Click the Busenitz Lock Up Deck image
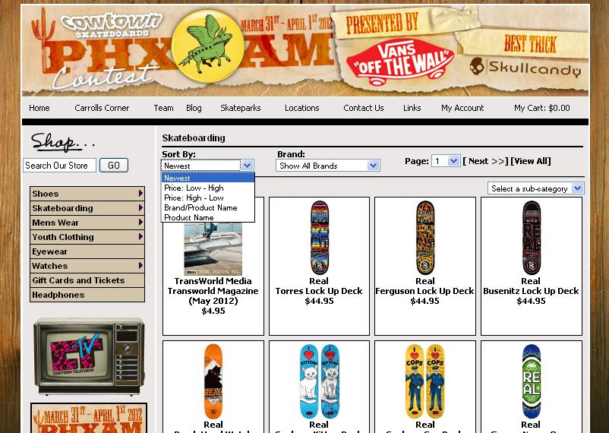 (x=531, y=238)
